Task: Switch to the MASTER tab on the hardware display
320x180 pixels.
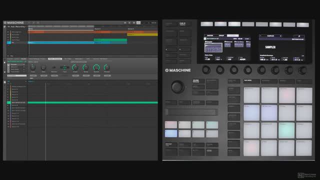Action: point(210,35)
